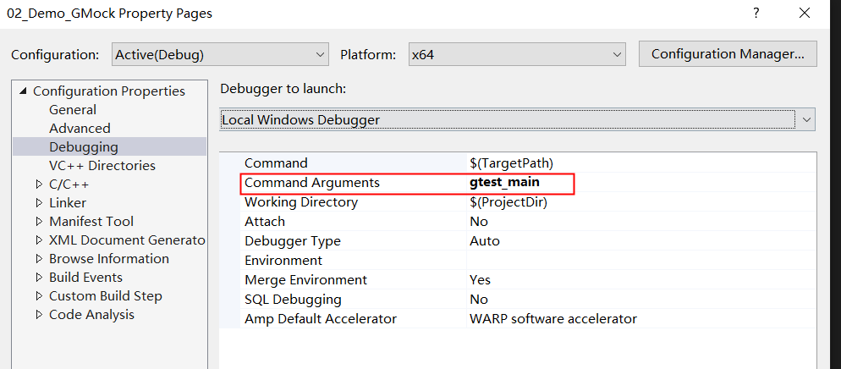Open the Configuration dropdown showing Active(Debug)
This screenshot has width=841, height=369.
click(x=220, y=55)
